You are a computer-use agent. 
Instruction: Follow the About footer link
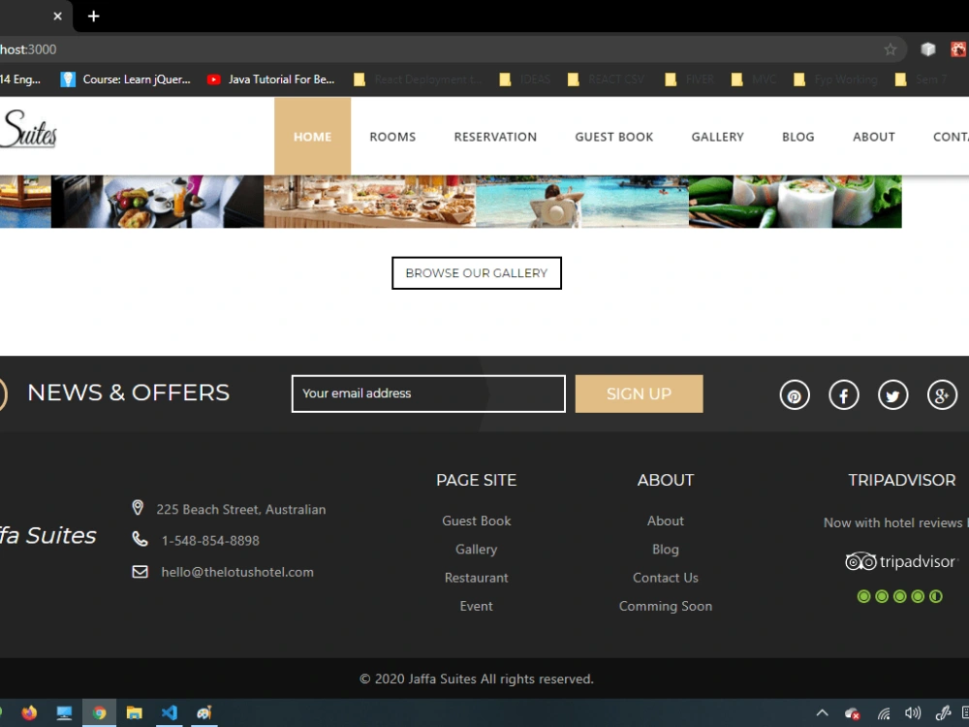coord(666,521)
